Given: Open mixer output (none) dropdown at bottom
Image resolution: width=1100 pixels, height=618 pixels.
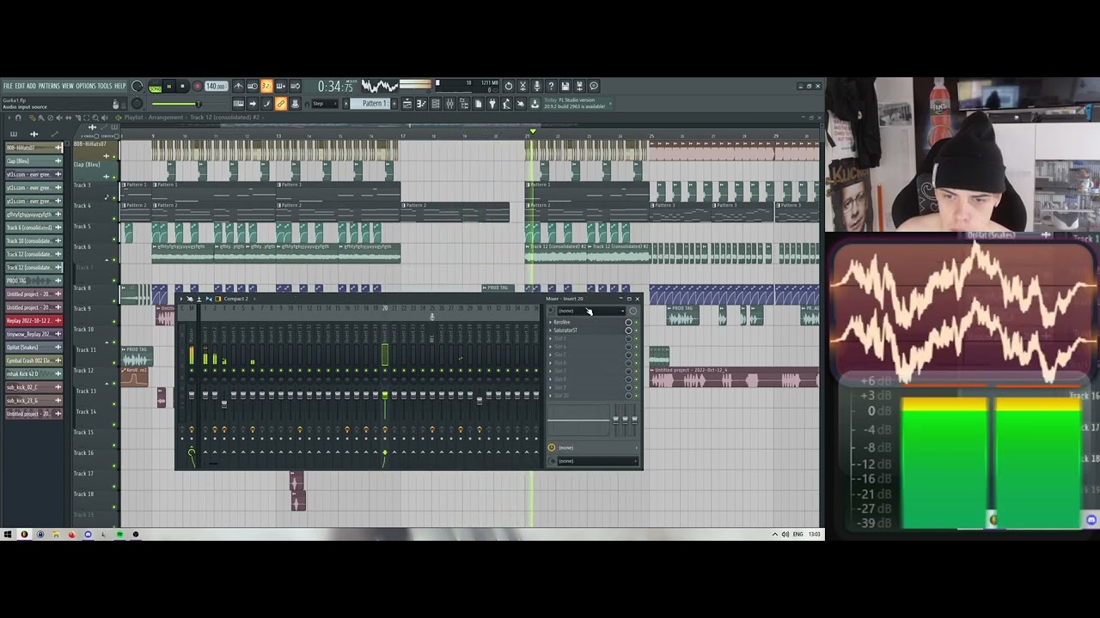Looking at the screenshot, I should coord(596,461).
